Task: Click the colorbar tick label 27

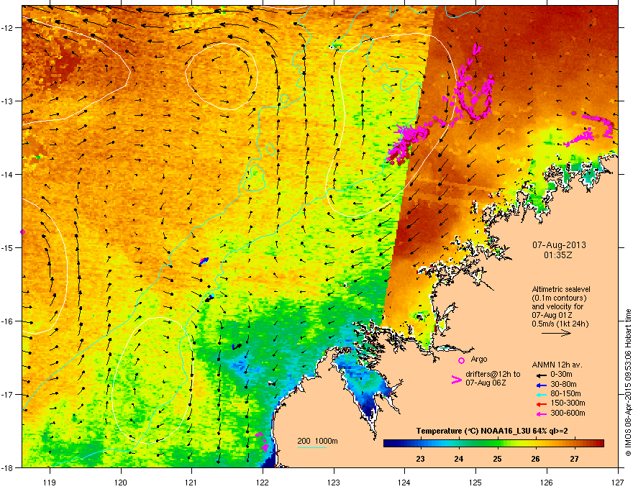Action: (x=575, y=459)
